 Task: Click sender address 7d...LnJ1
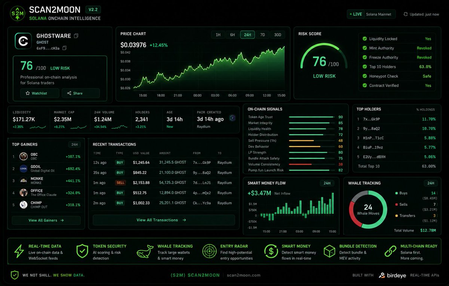(x=202, y=183)
